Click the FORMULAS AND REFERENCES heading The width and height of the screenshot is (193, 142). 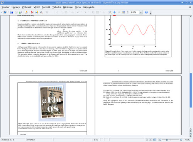point(34,21)
